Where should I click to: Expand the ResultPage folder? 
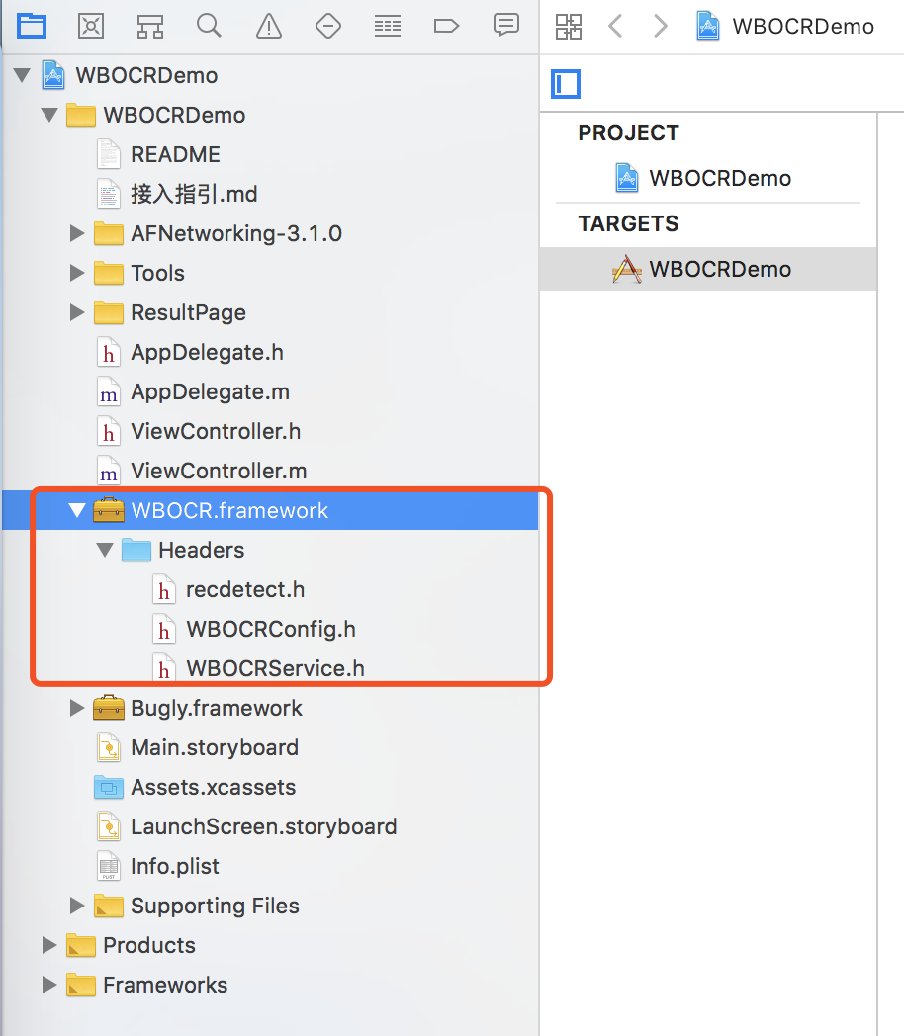77,312
